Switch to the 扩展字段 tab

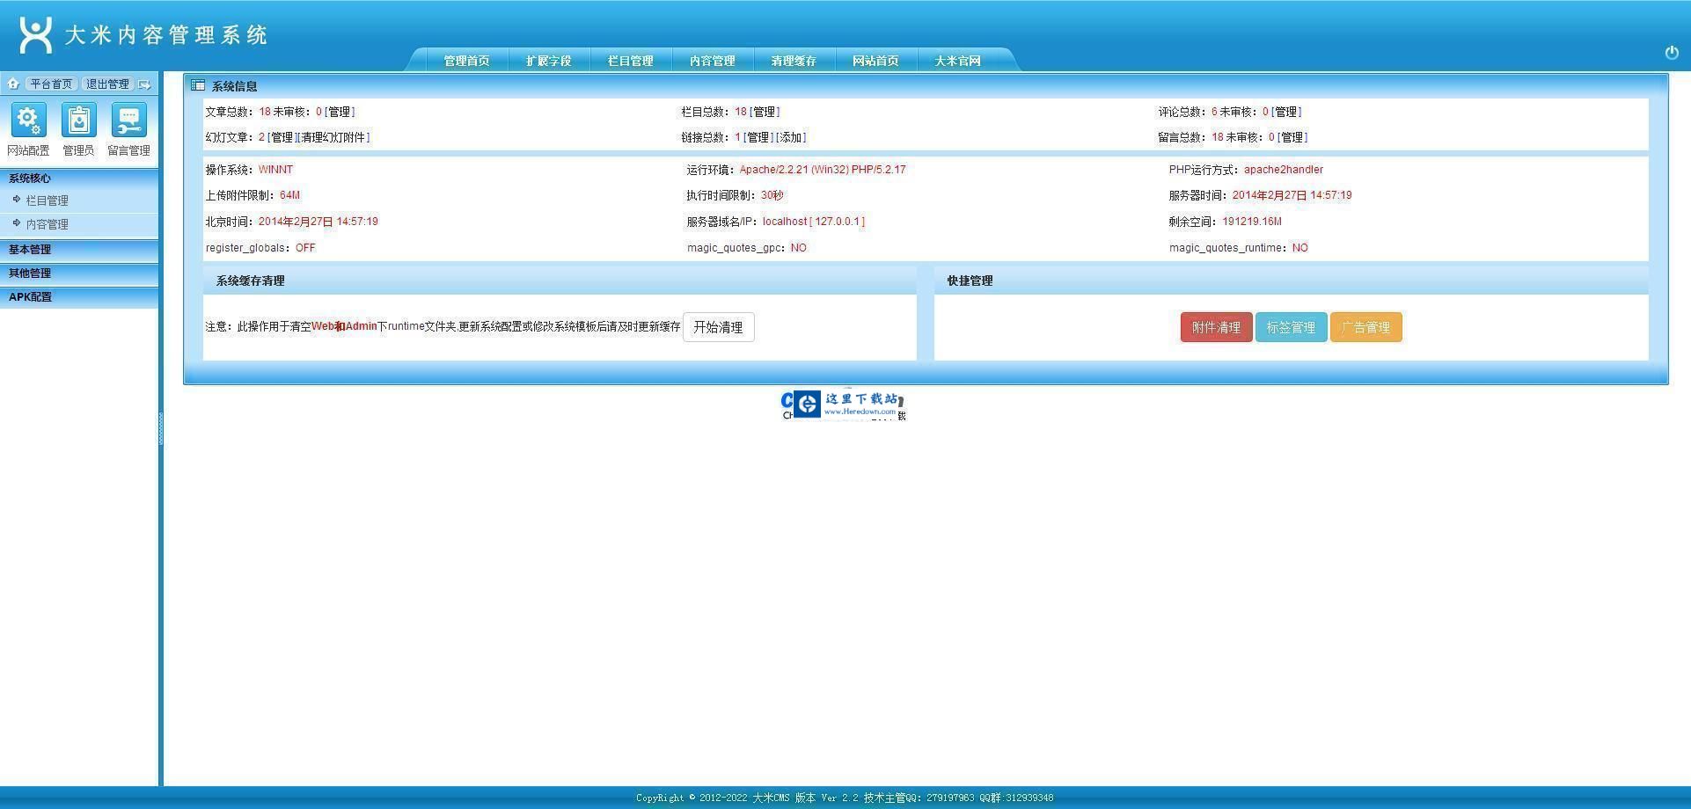548,61
